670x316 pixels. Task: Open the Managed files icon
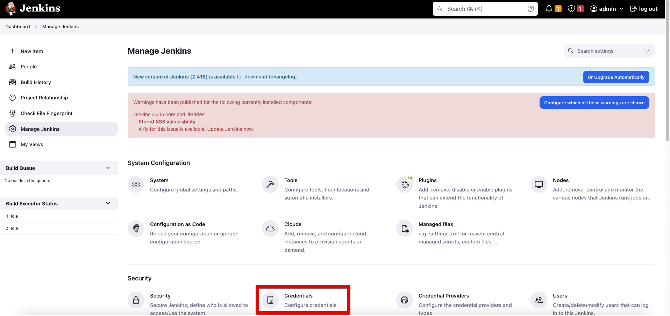405,228
